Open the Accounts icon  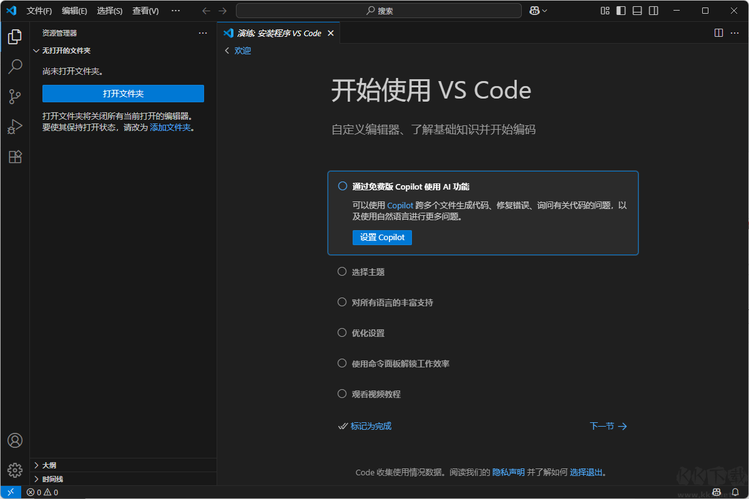[14, 440]
